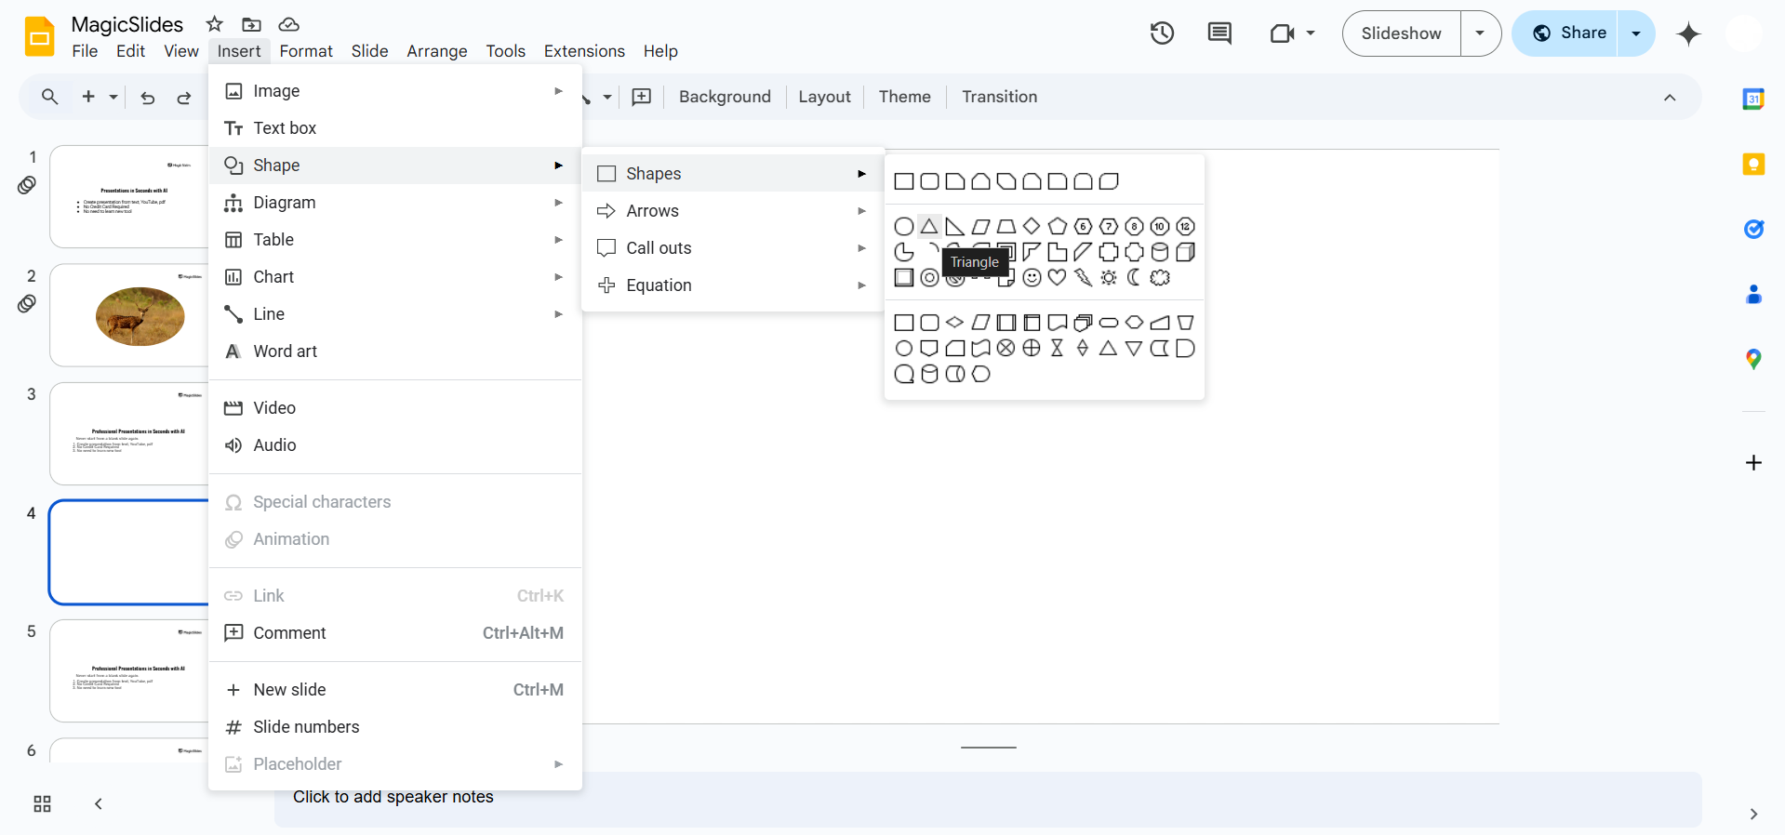Open the Chart submenu
1785x835 pixels.
[395, 277]
